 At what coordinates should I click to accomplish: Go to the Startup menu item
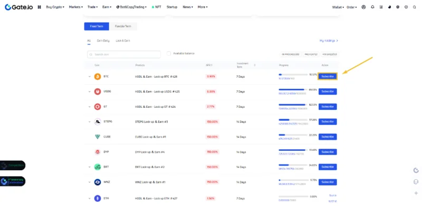(x=172, y=7)
